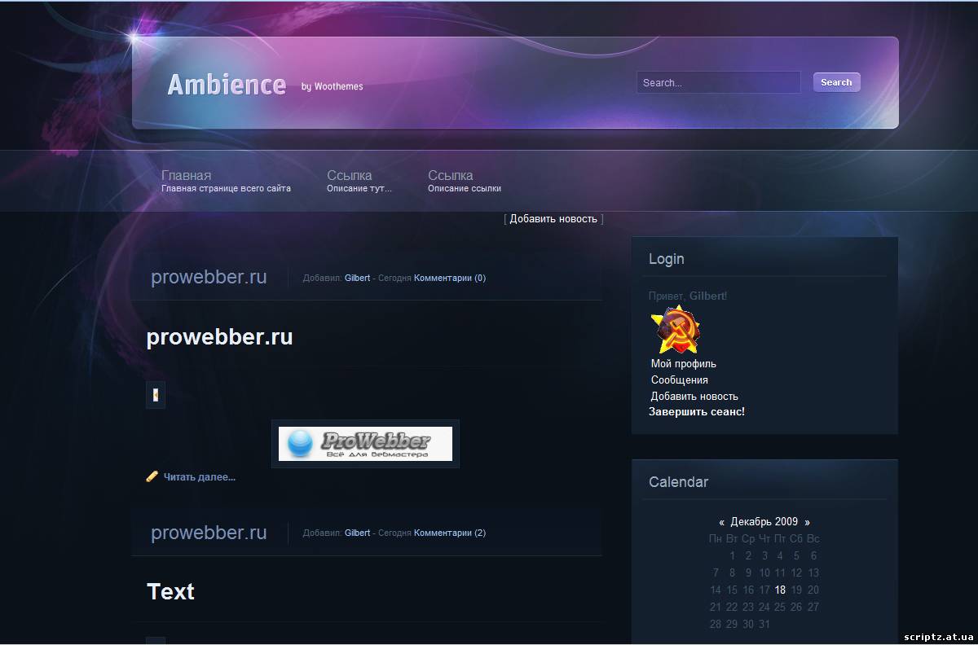Open Комментарии (0) of first post

(x=449, y=278)
